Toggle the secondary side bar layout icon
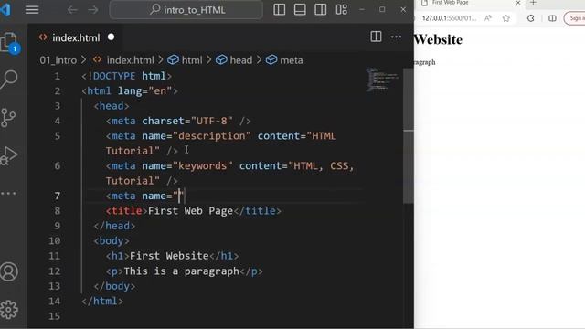The width and height of the screenshot is (585, 329). click(321, 10)
